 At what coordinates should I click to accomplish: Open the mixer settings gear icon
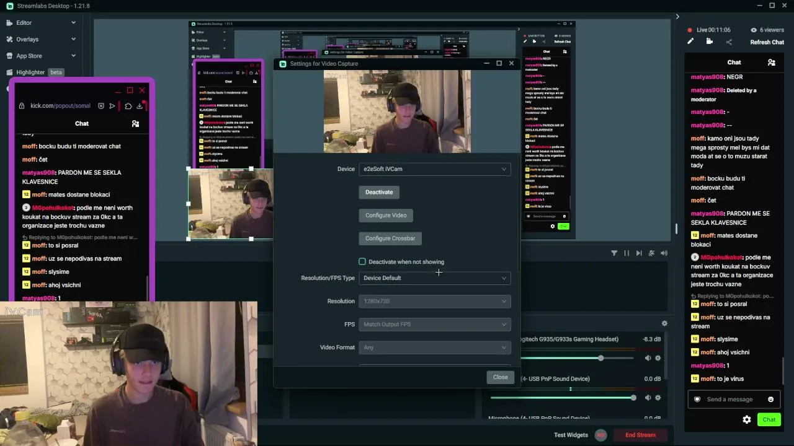664,323
